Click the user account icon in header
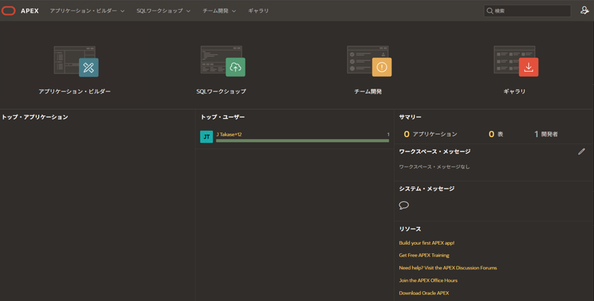This screenshot has height=301, width=594. coord(585,11)
